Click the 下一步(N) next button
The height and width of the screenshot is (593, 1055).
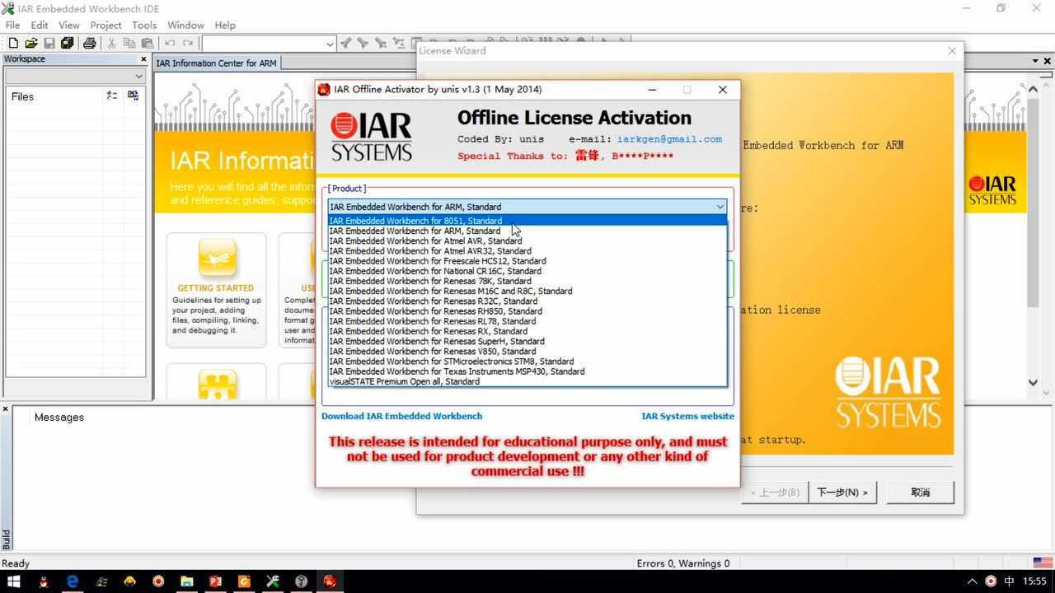(x=842, y=493)
